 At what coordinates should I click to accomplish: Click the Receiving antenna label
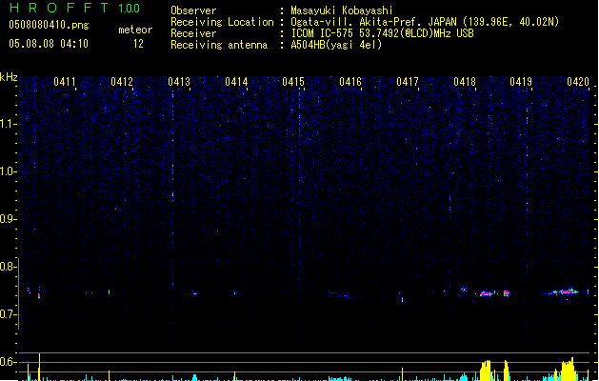(x=219, y=45)
